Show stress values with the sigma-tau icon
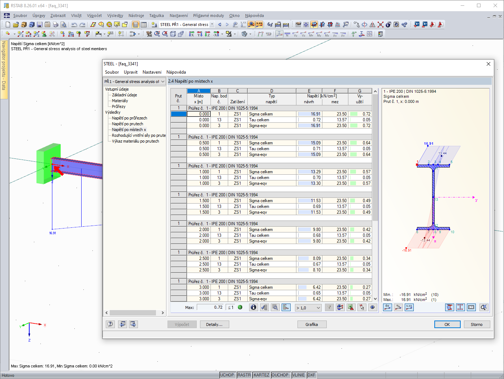Screen dimensions: 504x379 tap(387, 307)
